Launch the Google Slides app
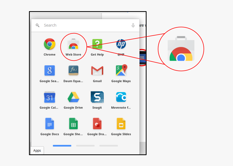 coord(121,123)
